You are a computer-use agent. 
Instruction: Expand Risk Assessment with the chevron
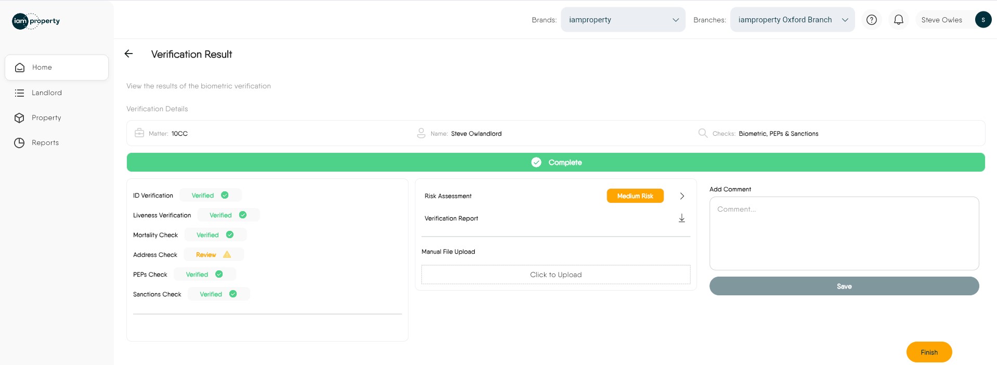pos(681,196)
